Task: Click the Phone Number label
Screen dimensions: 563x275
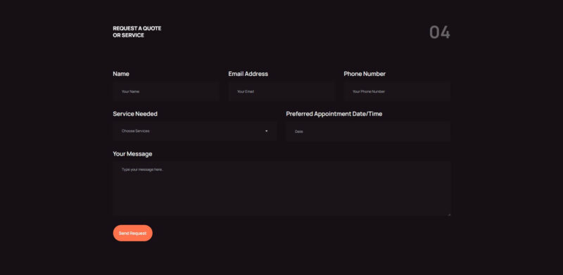Action: point(365,74)
